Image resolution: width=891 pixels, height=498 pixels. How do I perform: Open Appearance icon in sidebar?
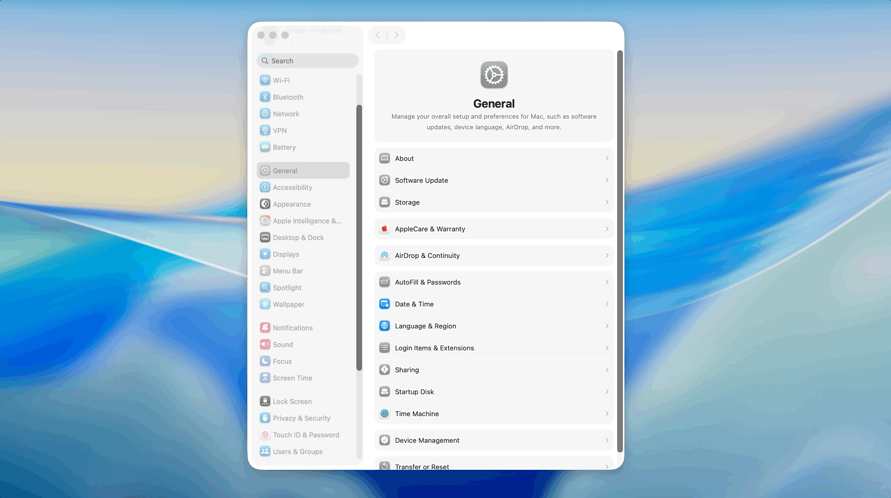click(x=265, y=204)
